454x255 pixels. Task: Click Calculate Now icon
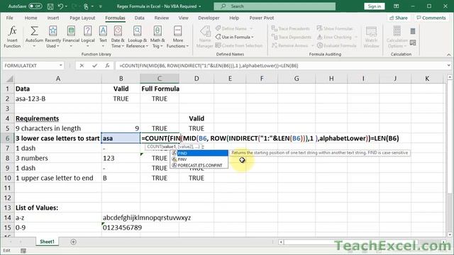click(x=413, y=31)
